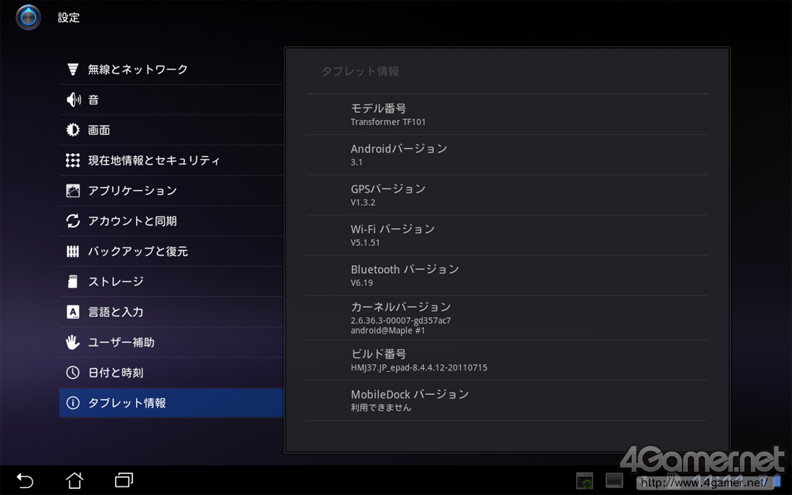Tap the green notification icon in system bar
The width and height of the screenshot is (792, 495).
click(585, 480)
